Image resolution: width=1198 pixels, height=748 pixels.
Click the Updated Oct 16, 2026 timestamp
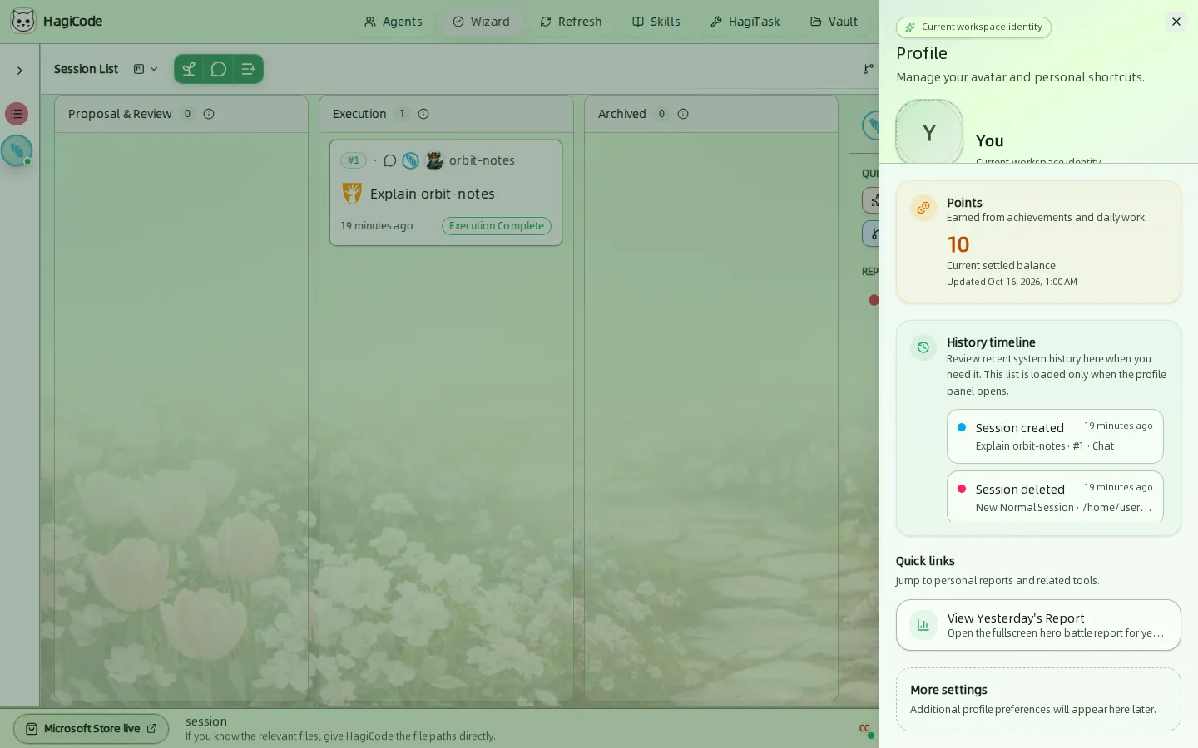[x=1012, y=283]
